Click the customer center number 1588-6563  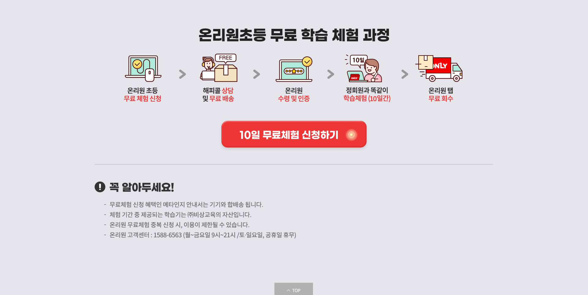click(x=168, y=235)
